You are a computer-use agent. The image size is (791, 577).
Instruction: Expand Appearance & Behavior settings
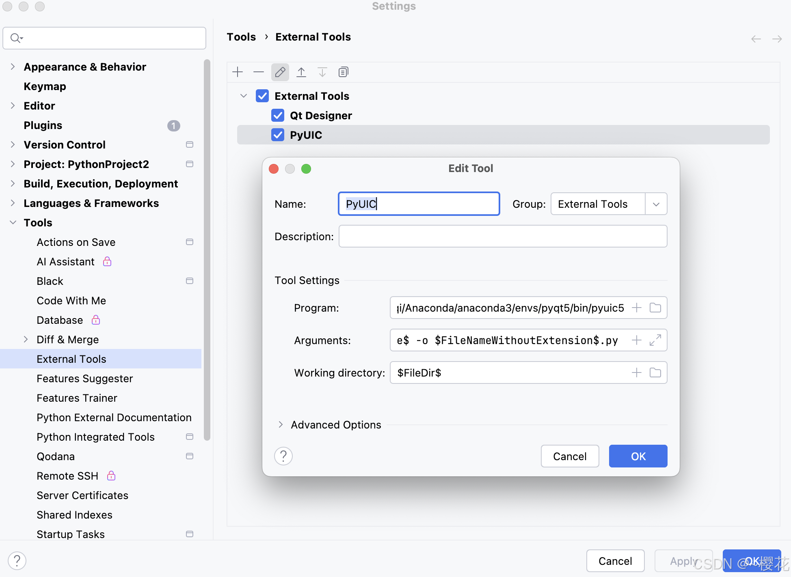[13, 67]
